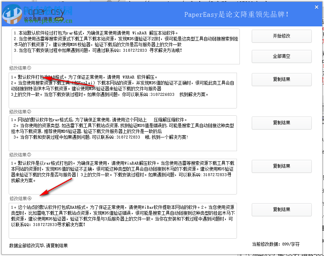The height and width of the screenshot is (256, 324).
Task: Copy result three with the third 复制结果 button
Action: coord(281,166)
